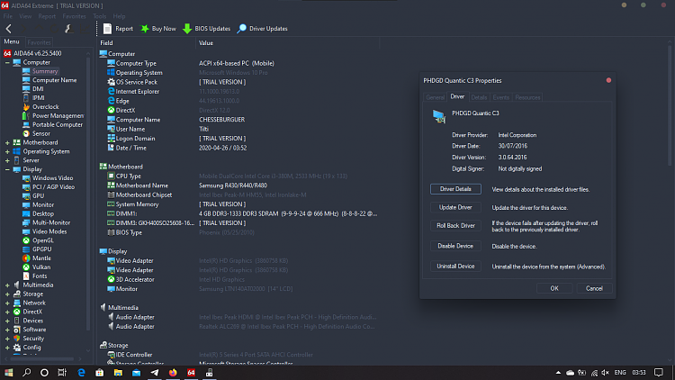Viewport: 675px width, 380px height.
Task: Select the Summary tree item
Action: [x=45, y=71]
